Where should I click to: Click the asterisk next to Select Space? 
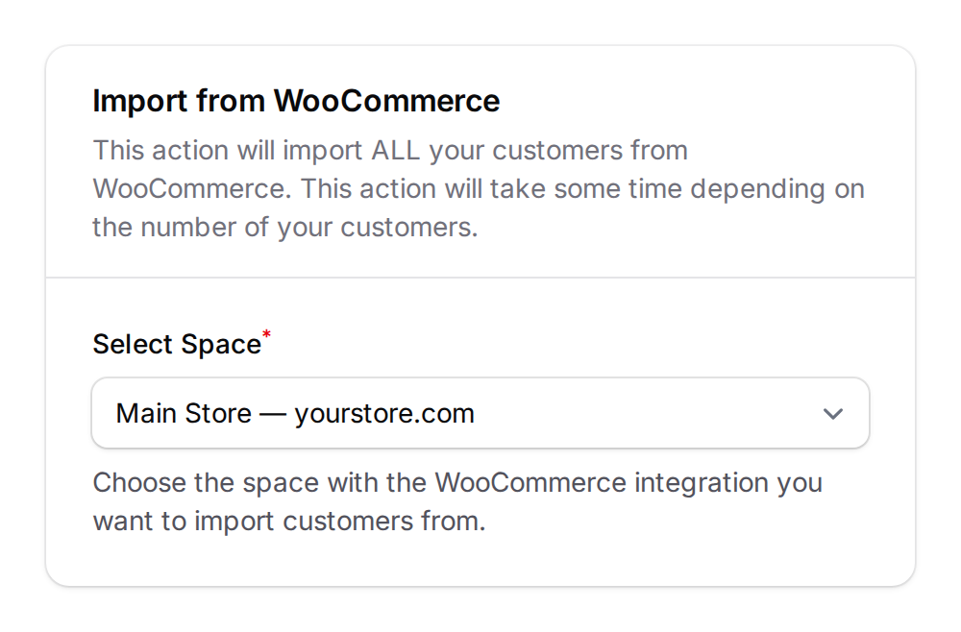267,334
